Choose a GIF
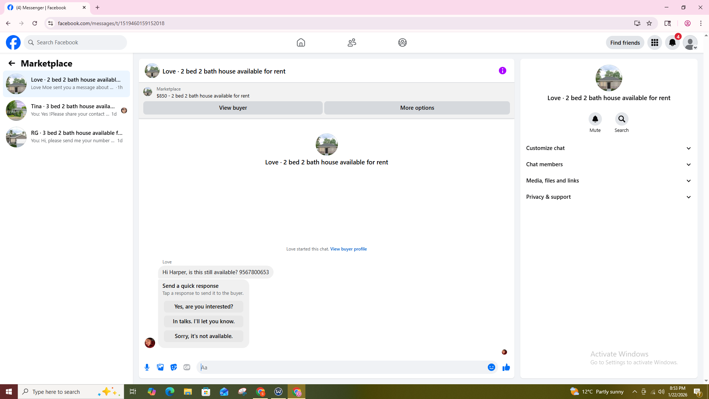Viewport: 709px width, 399px height. point(187,367)
